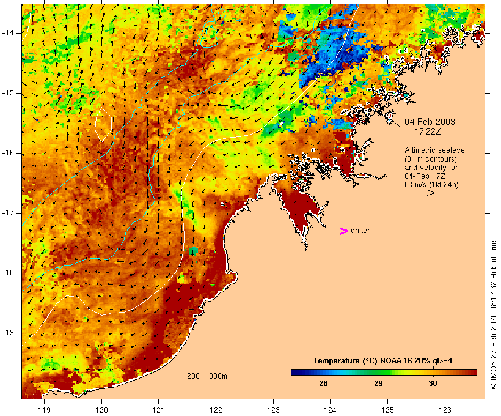Image resolution: width=501 pixels, height=416 pixels.
Task: Click the small teal square patch near 121.6E
Action: coord(193,251)
